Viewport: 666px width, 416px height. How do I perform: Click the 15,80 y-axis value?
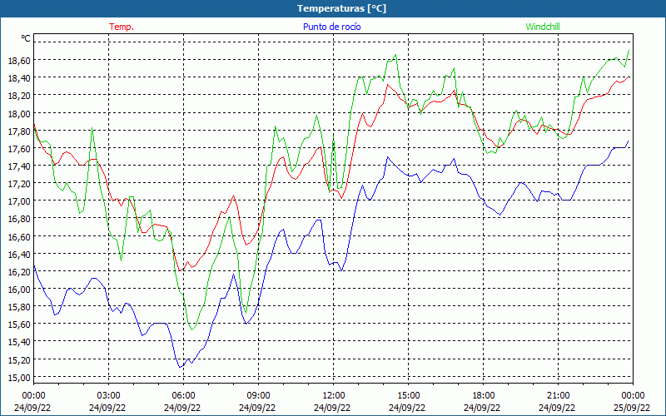coord(19,307)
